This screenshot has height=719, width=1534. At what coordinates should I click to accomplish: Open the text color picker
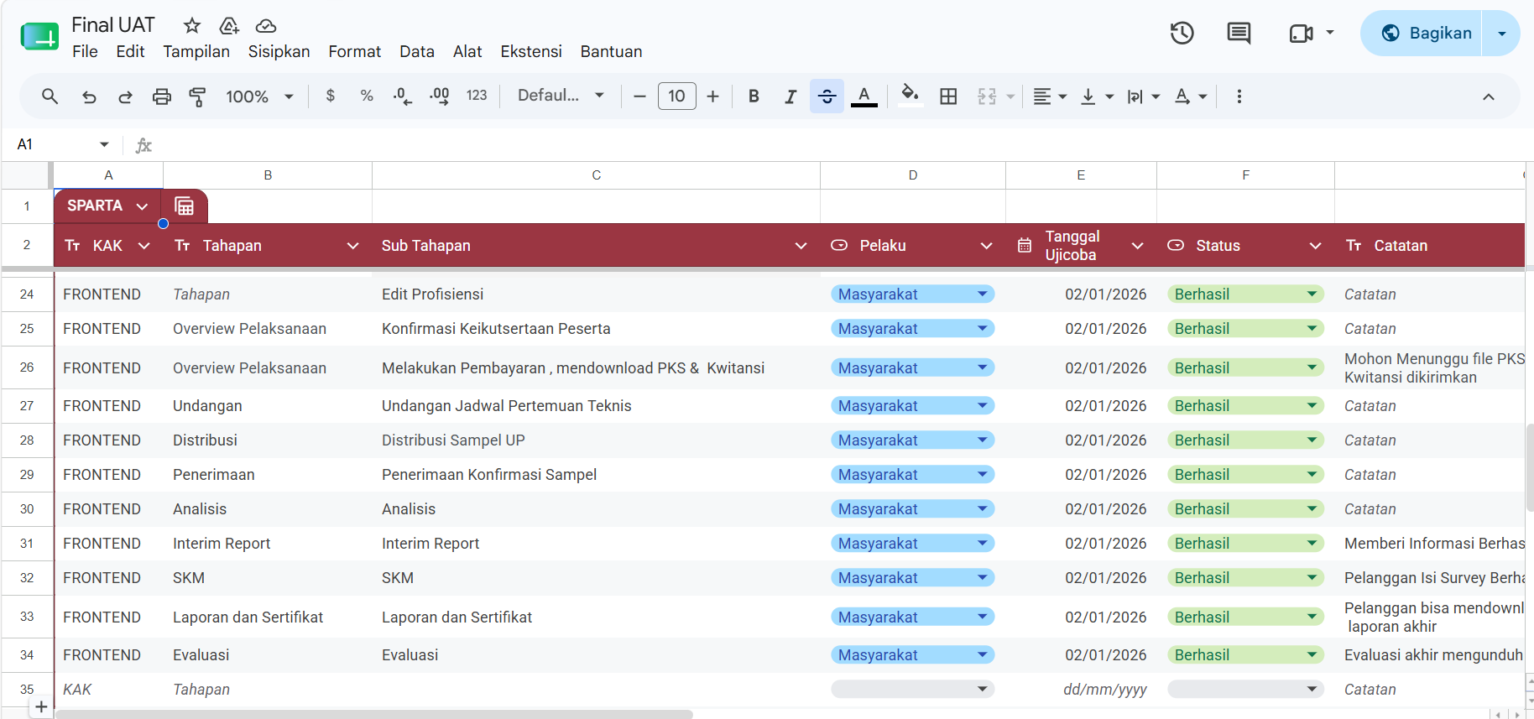coord(864,96)
